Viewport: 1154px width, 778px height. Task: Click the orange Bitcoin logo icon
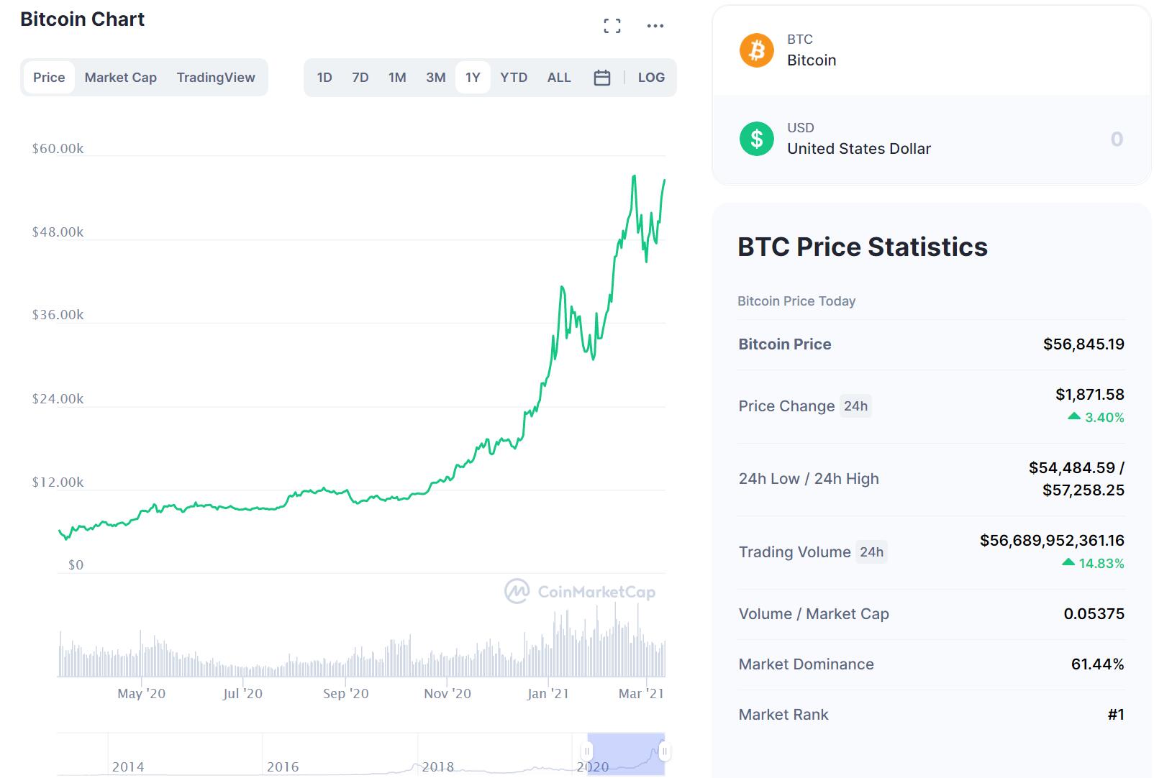point(757,50)
